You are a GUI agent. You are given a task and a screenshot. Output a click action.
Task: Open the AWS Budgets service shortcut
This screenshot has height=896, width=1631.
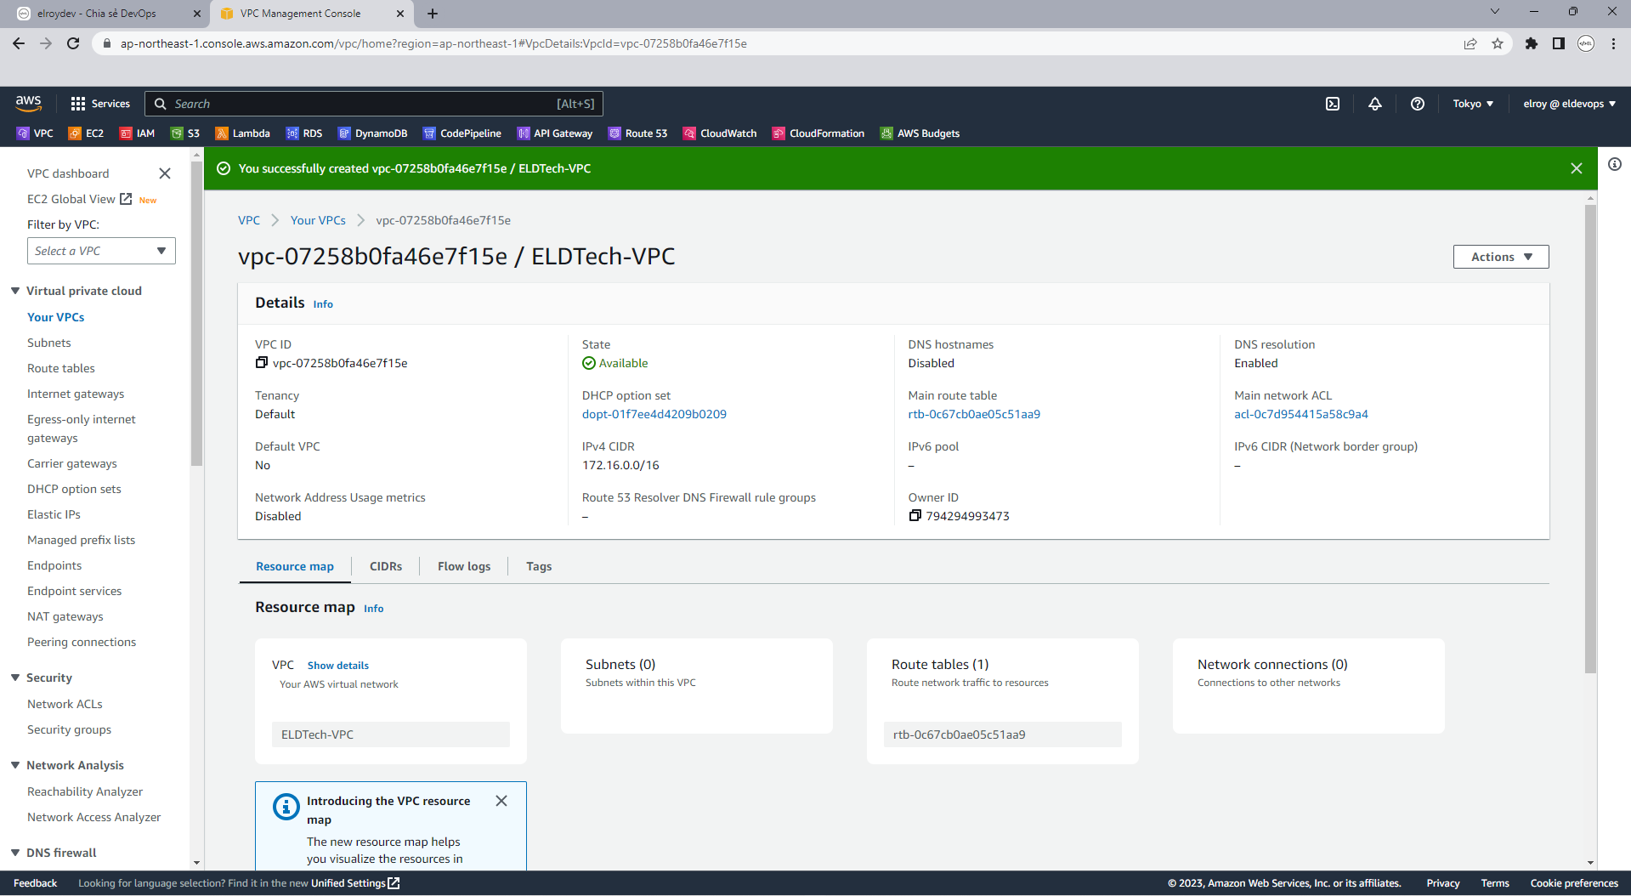click(x=920, y=133)
